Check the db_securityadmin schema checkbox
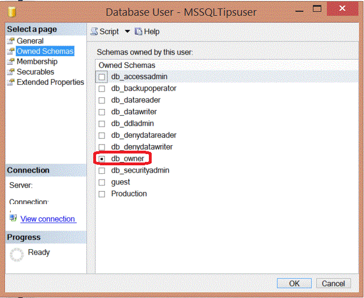The height and width of the screenshot is (298, 364). pyautogui.click(x=102, y=170)
